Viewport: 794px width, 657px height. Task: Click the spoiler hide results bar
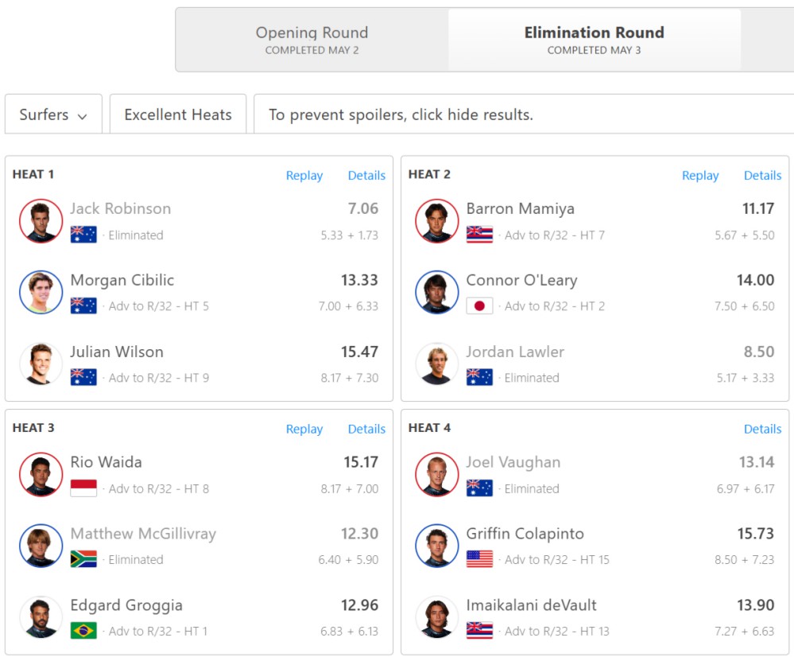[x=524, y=115]
